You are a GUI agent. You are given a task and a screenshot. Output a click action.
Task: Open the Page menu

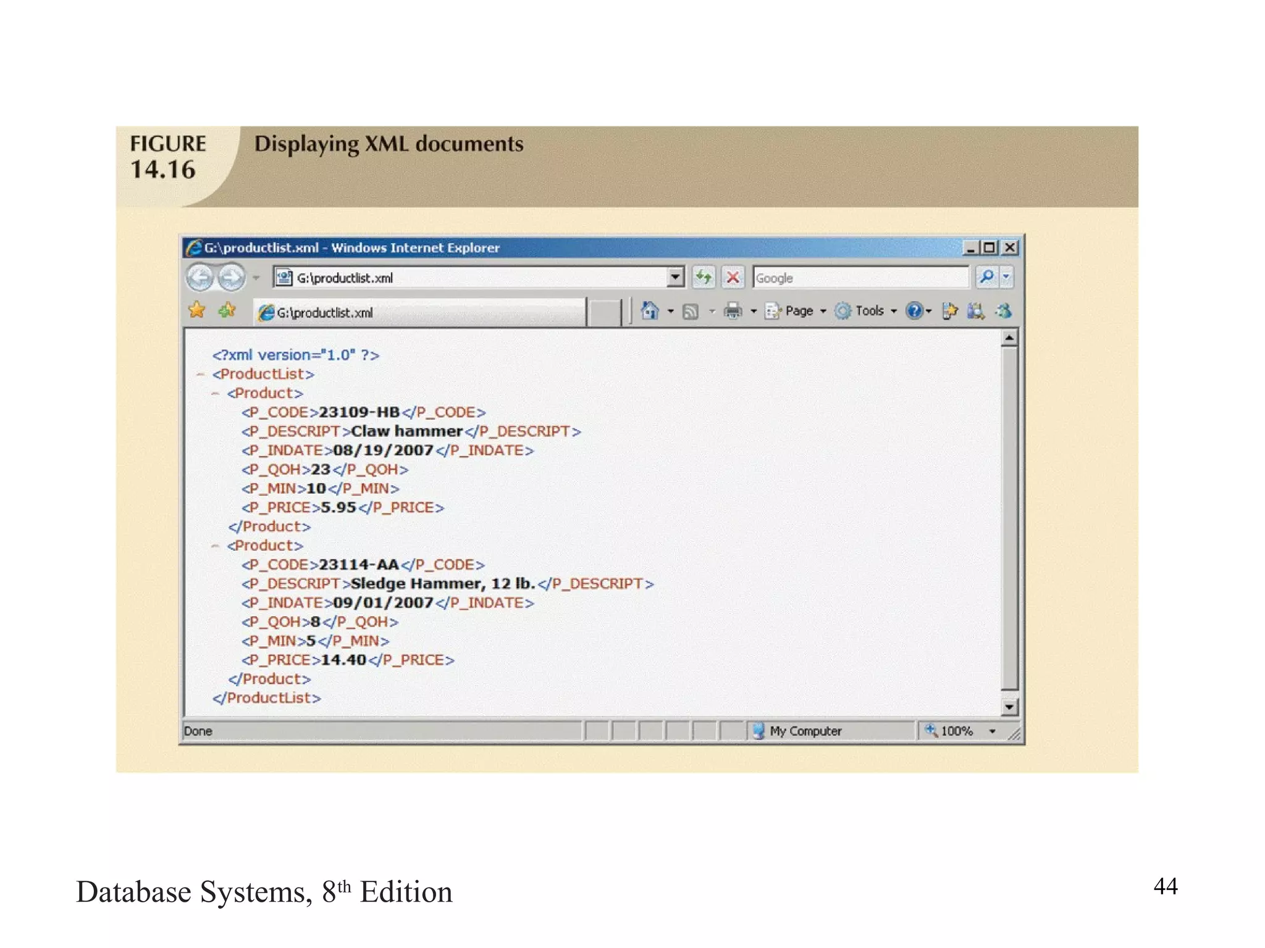pos(795,311)
